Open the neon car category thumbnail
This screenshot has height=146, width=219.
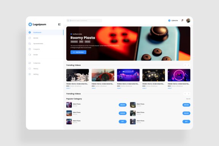[69, 122]
